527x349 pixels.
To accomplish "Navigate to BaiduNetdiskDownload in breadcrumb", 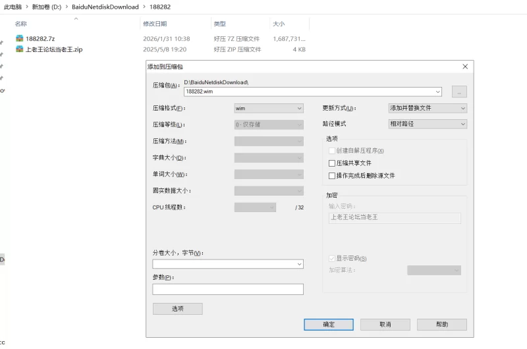I will 105,7.
